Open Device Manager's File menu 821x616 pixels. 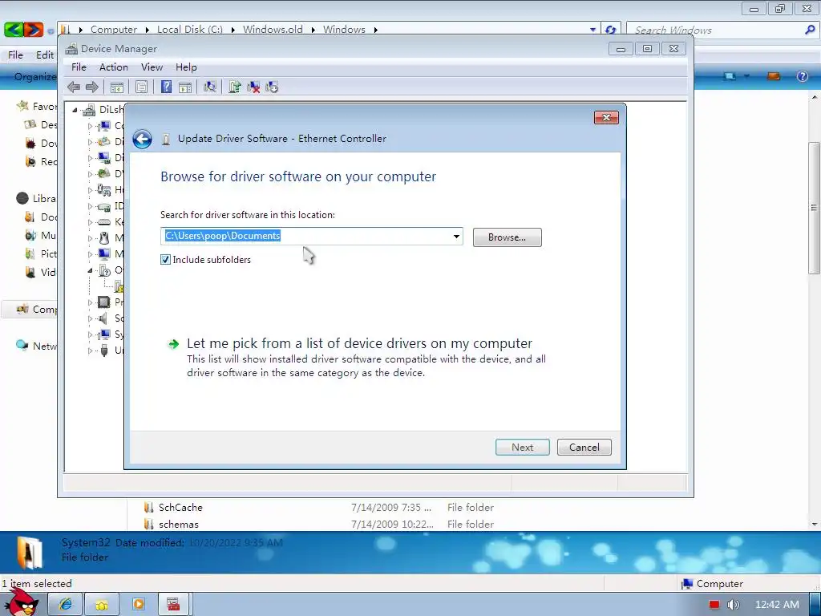79,67
